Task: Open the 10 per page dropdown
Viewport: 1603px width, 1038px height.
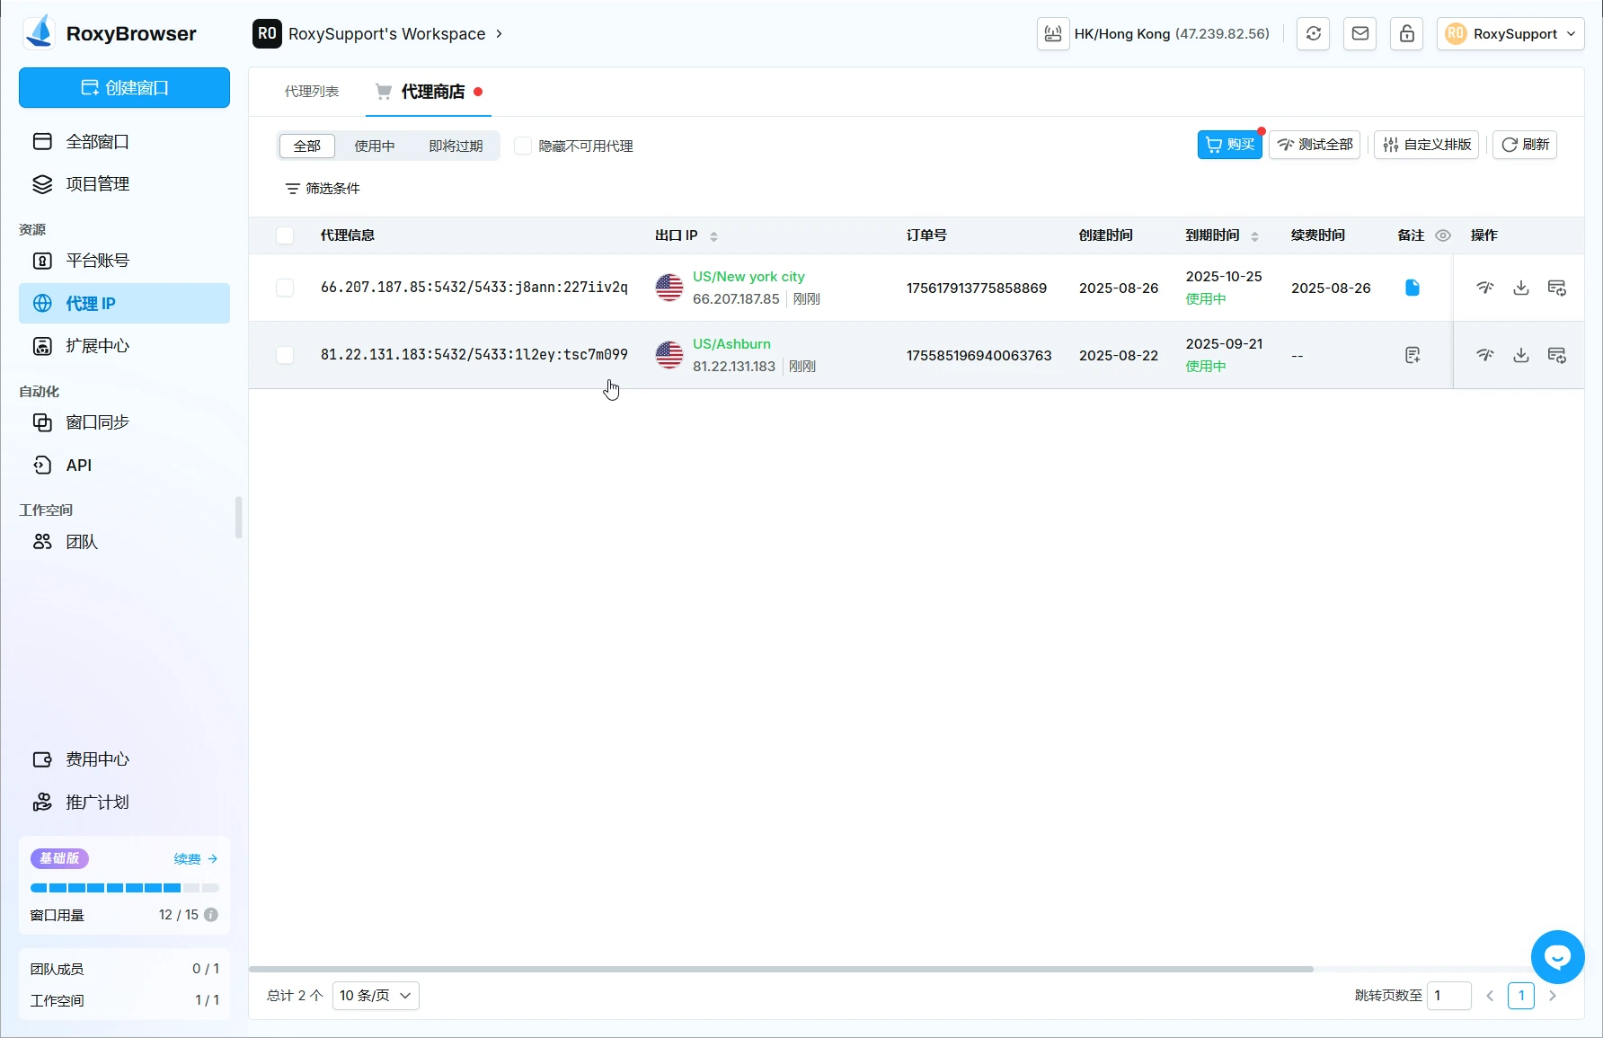Action: tap(375, 996)
